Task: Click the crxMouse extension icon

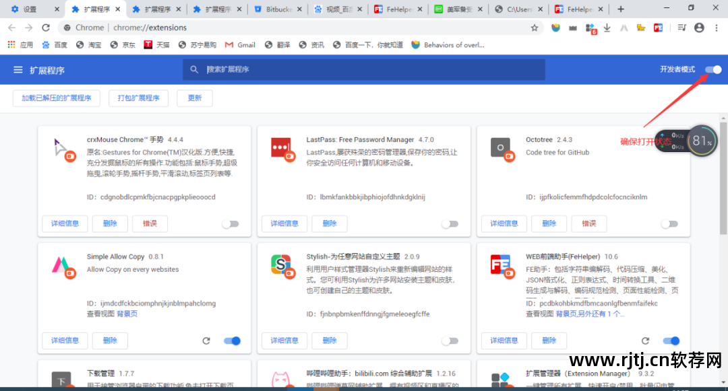Action: (x=63, y=149)
